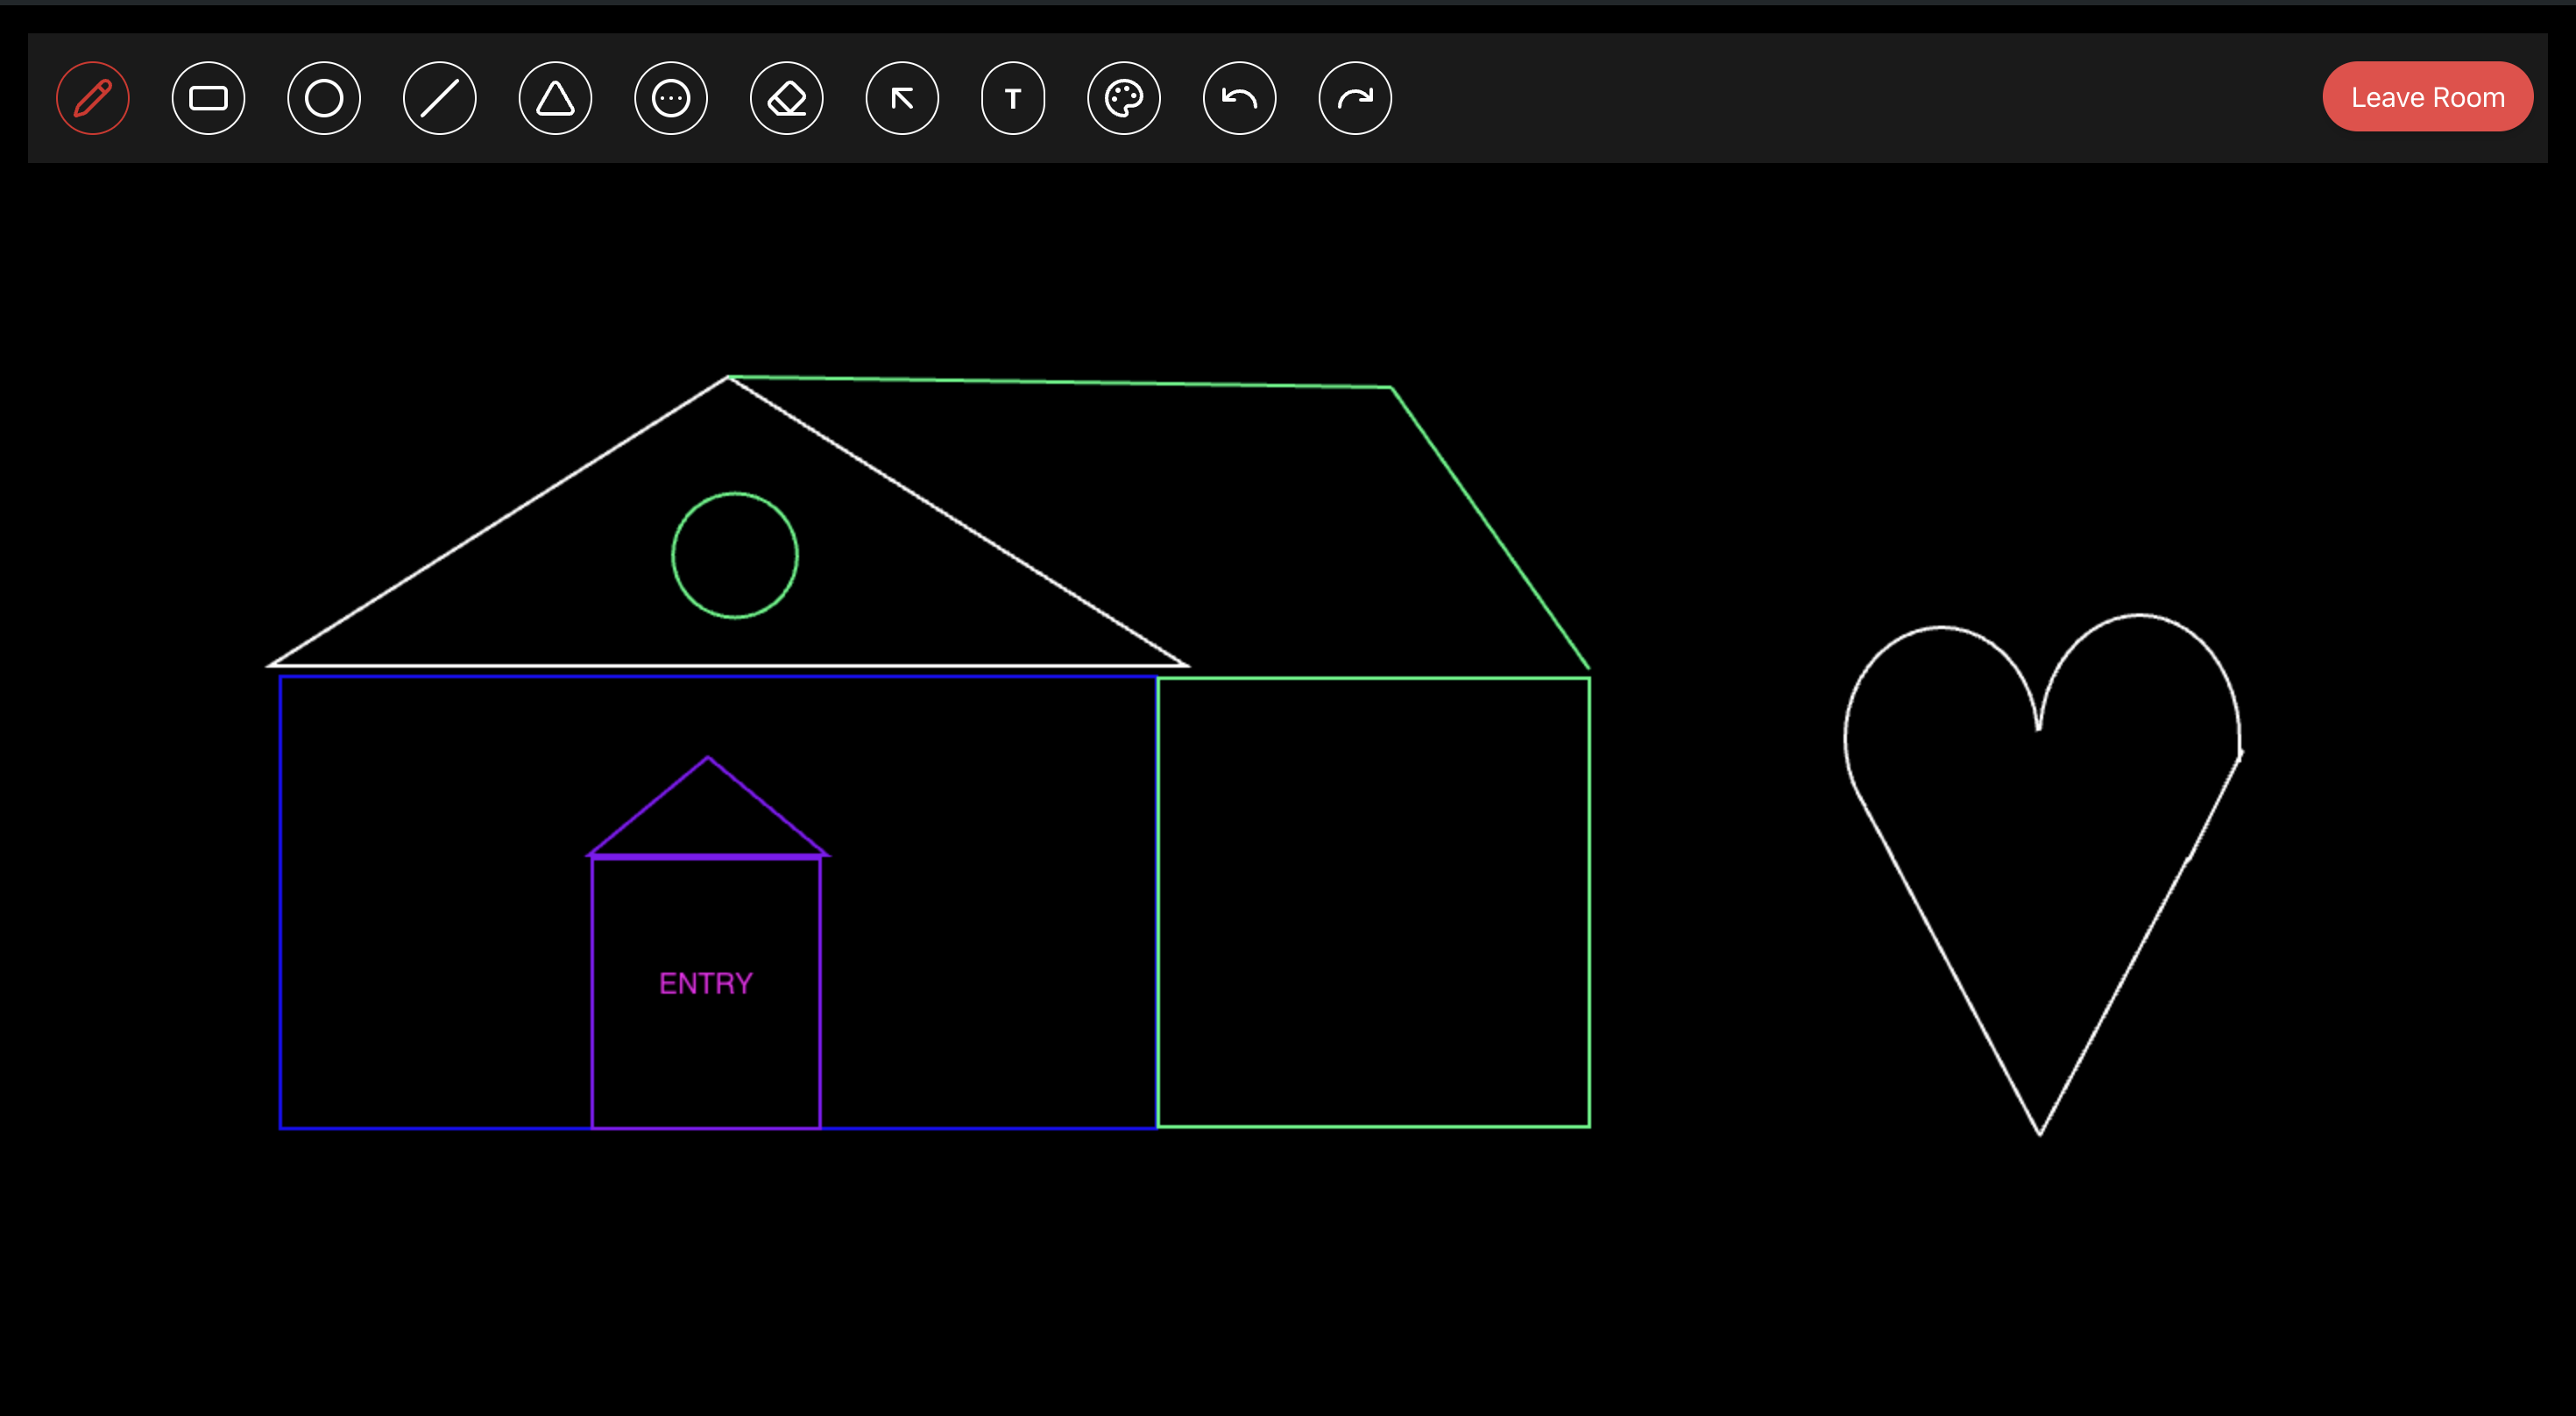
Task: Select the Rectangle shape tool
Action: pos(208,97)
